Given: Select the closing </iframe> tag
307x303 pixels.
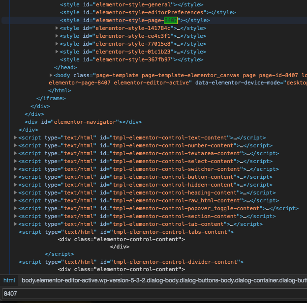Looking at the screenshot, I should click(x=51, y=98).
